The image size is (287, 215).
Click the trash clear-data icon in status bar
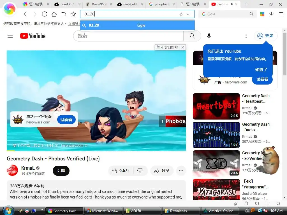tap(246, 204)
